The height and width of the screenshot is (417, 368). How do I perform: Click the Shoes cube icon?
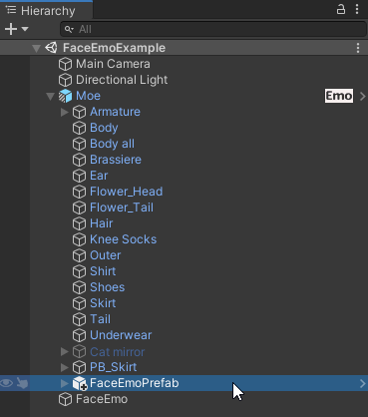(79, 287)
